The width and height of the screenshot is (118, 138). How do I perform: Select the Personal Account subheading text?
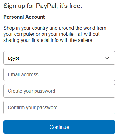(24, 17)
